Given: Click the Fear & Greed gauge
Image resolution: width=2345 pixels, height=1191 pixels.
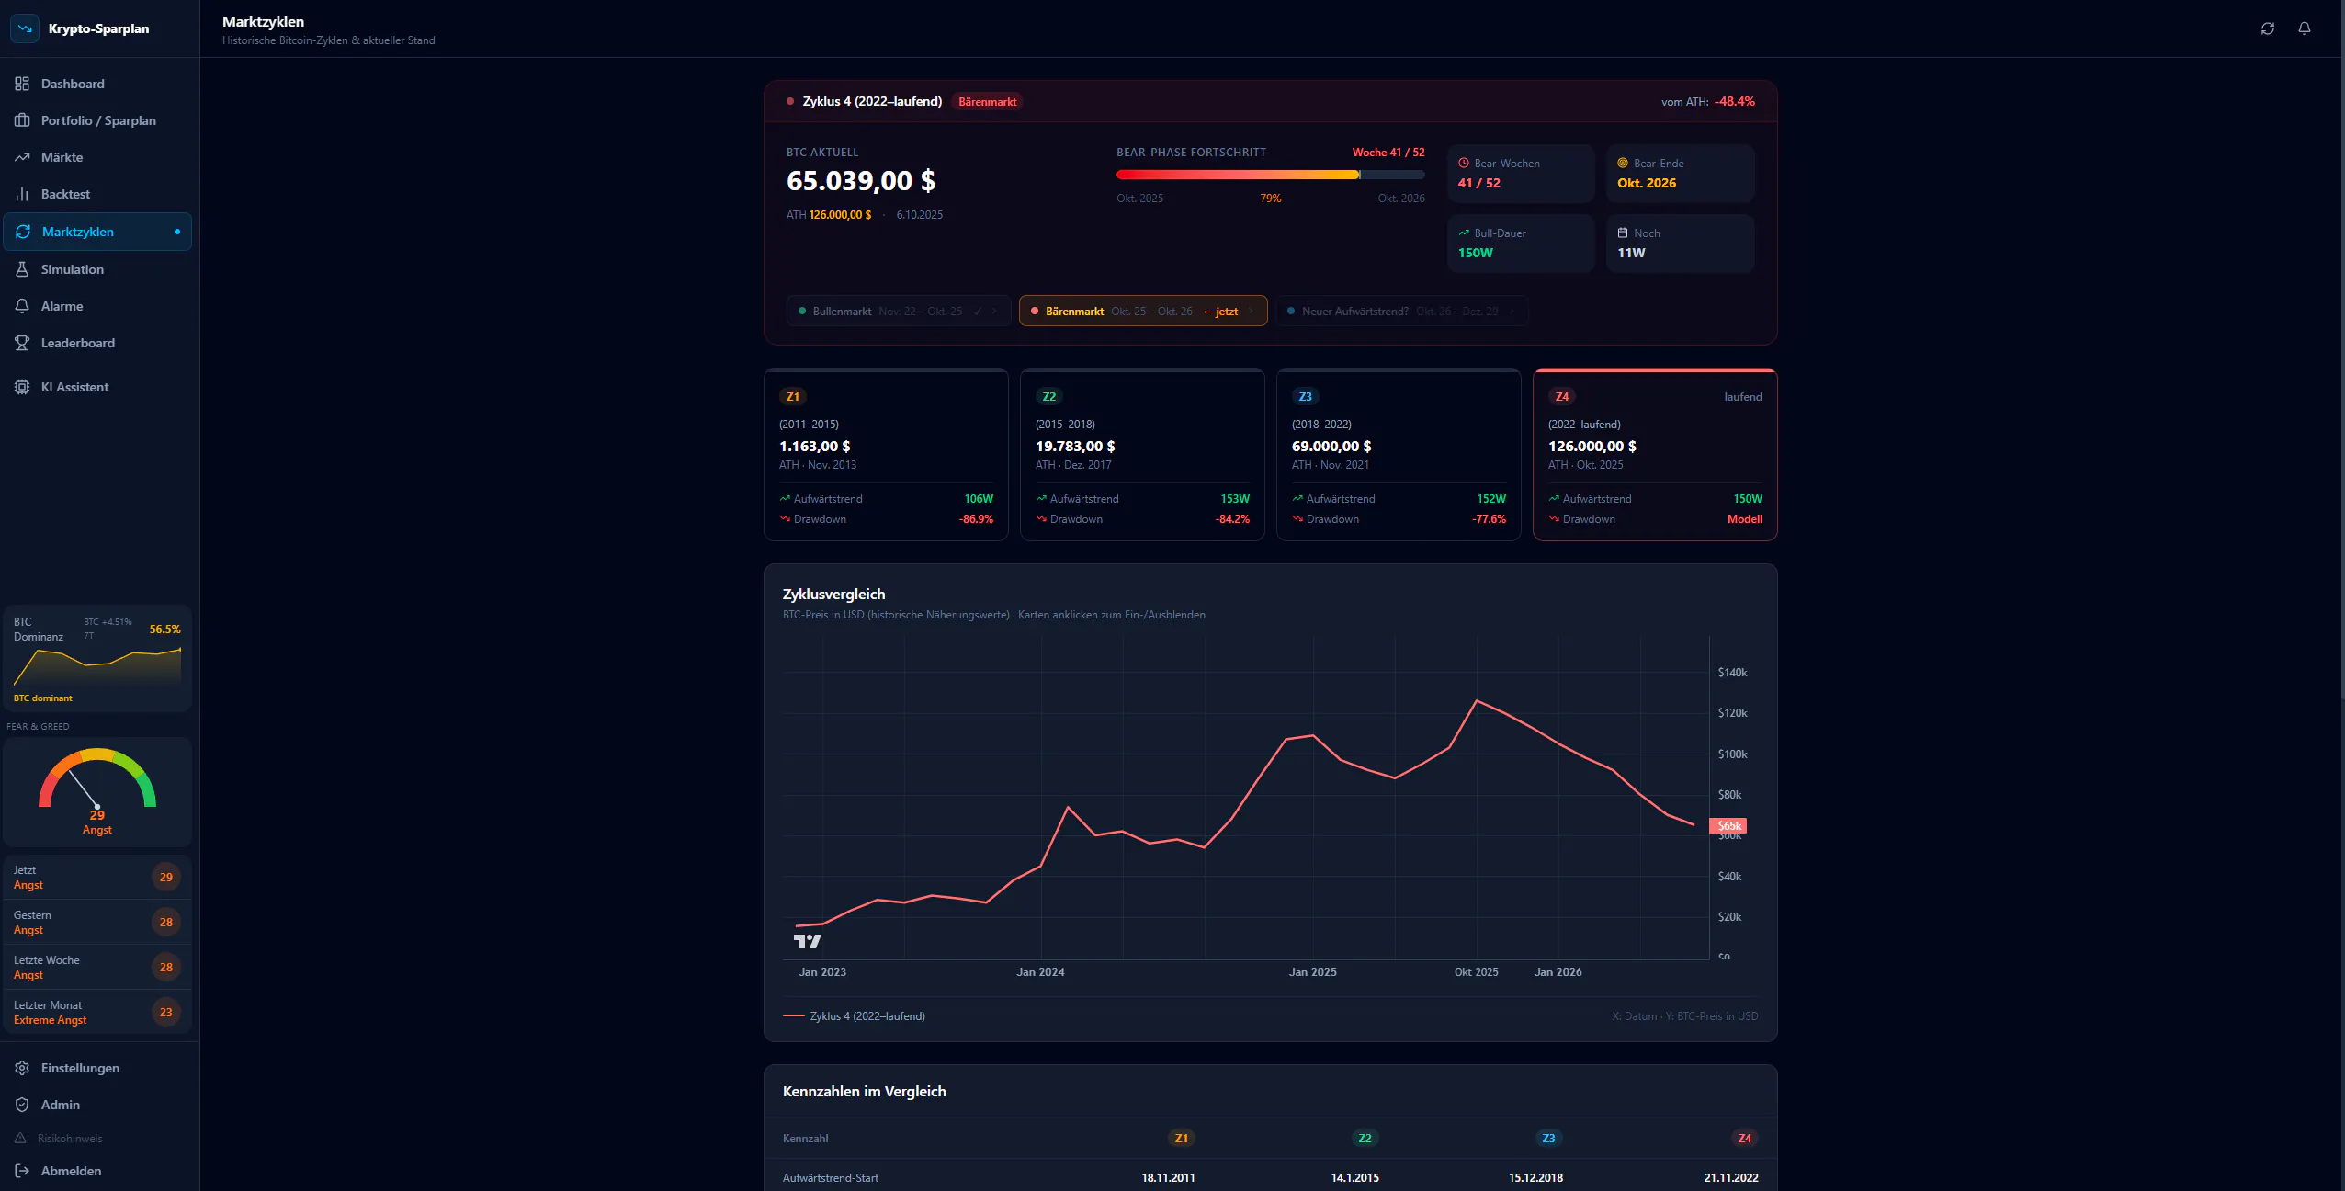Looking at the screenshot, I should tap(97, 779).
